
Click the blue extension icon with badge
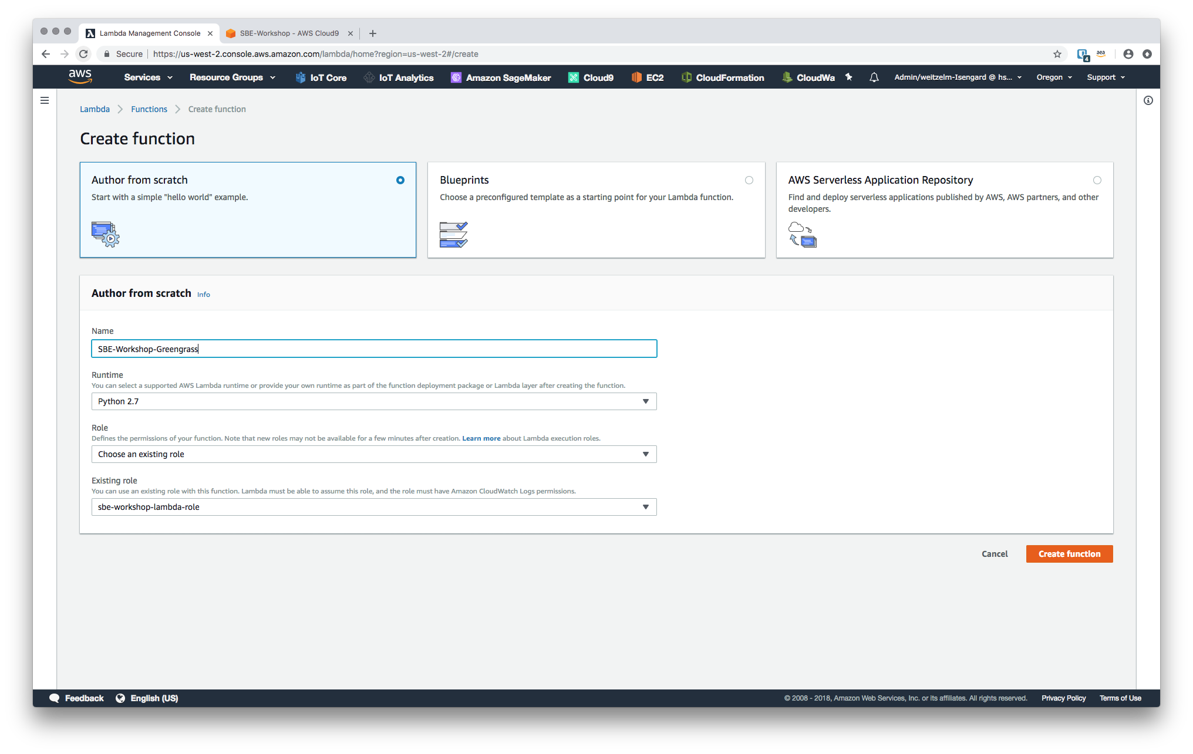point(1083,55)
